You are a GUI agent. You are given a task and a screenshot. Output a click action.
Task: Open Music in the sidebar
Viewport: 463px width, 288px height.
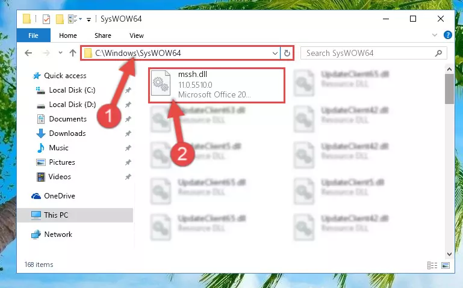(52, 148)
